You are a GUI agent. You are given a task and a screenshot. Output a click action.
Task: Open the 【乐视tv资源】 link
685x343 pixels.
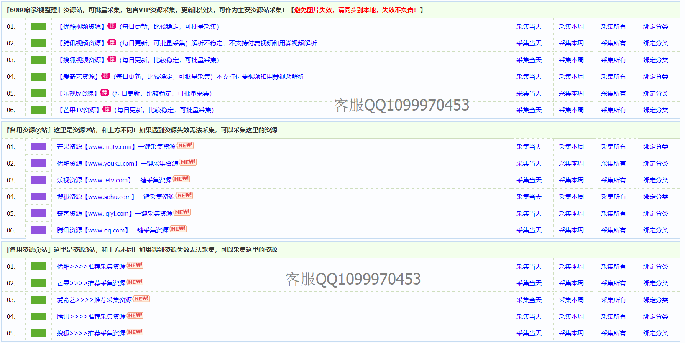pos(78,93)
